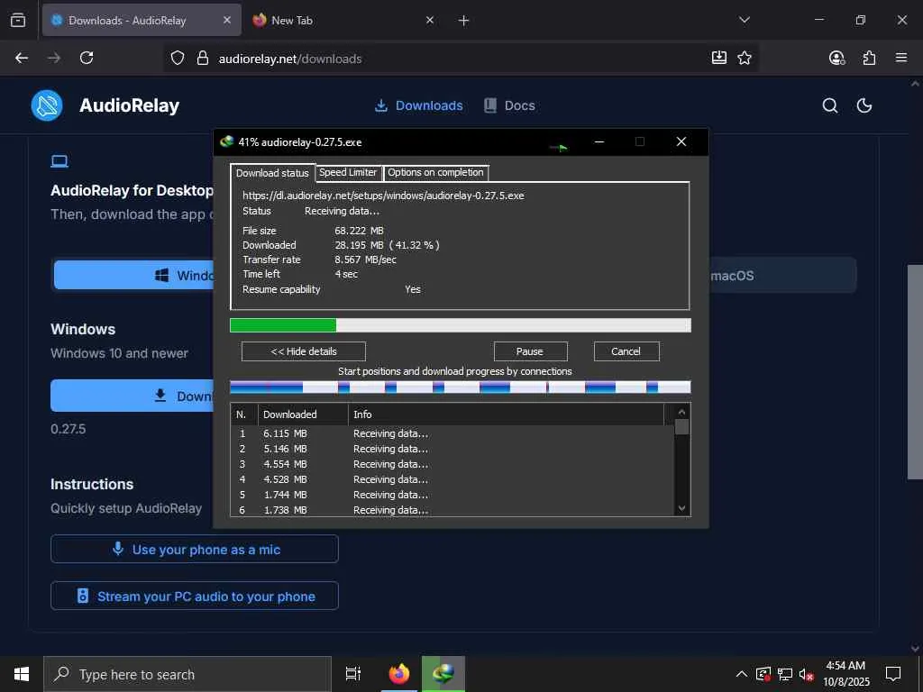Open Stream your PC audio to your phone
The image size is (923, 692).
[x=195, y=596]
